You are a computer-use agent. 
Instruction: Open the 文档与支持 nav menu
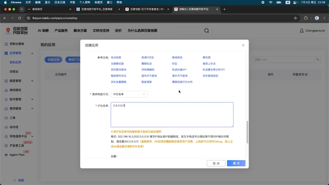pos(101,31)
